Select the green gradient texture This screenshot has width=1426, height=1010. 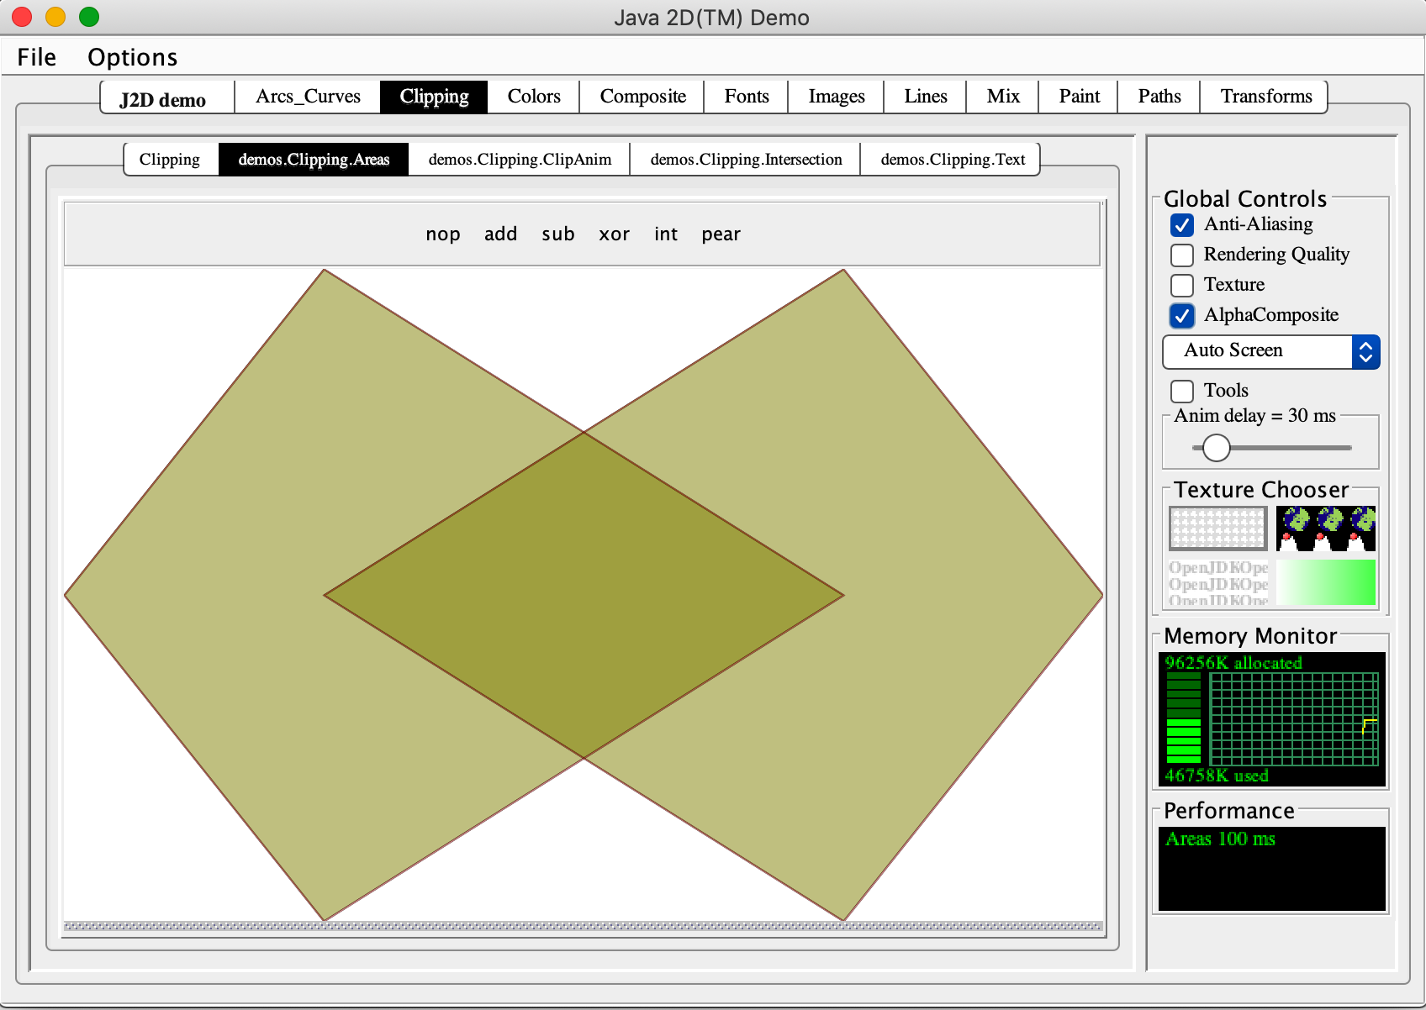point(1325,582)
